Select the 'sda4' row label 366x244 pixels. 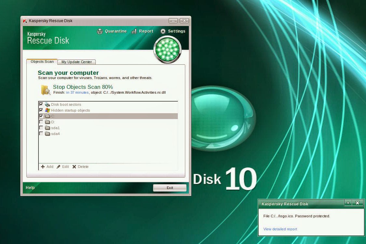point(55,134)
